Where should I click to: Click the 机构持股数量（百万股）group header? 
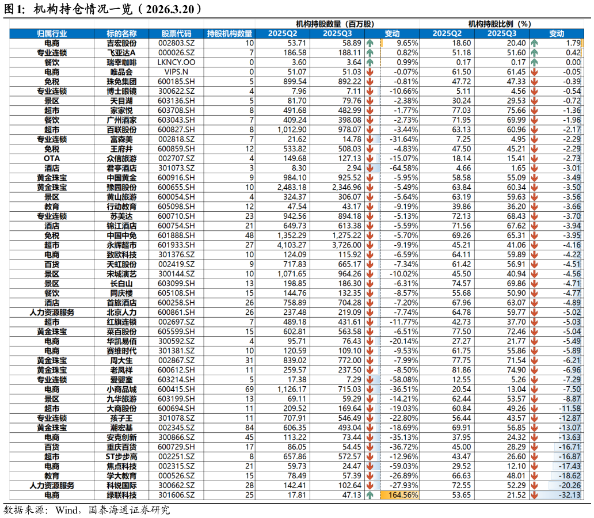coord(335,24)
